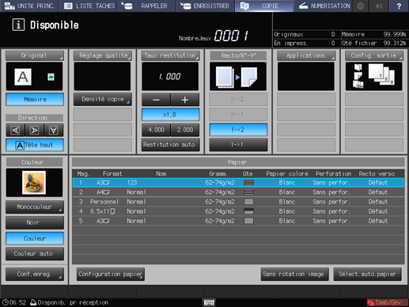Viewport: 409px width, 307px height.
Task: Switch to NUMERISATION tab
Action: (x=323, y=6)
